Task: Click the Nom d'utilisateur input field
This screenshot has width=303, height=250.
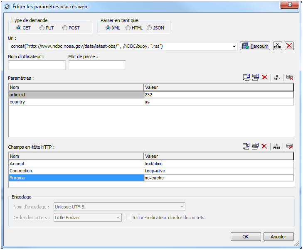Action: [37, 65]
